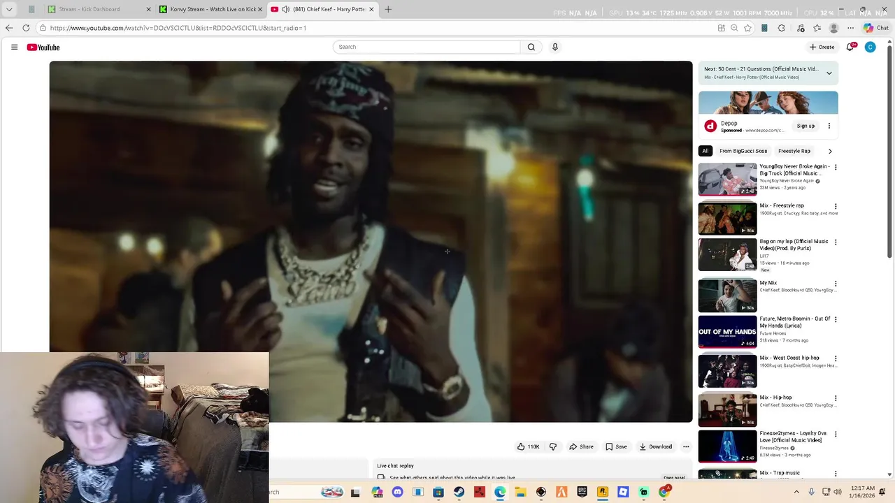The image size is (895, 503).
Task: Click inside the YouTube search field
Action: click(x=427, y=47)
